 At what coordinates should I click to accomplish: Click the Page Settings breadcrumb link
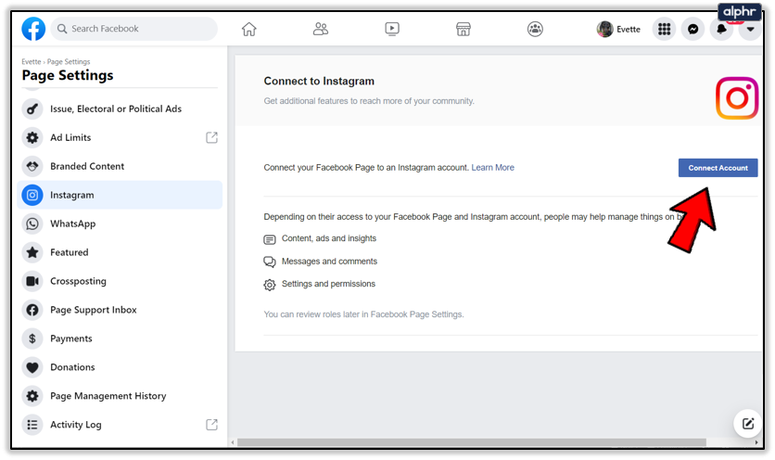coord(69,62)
